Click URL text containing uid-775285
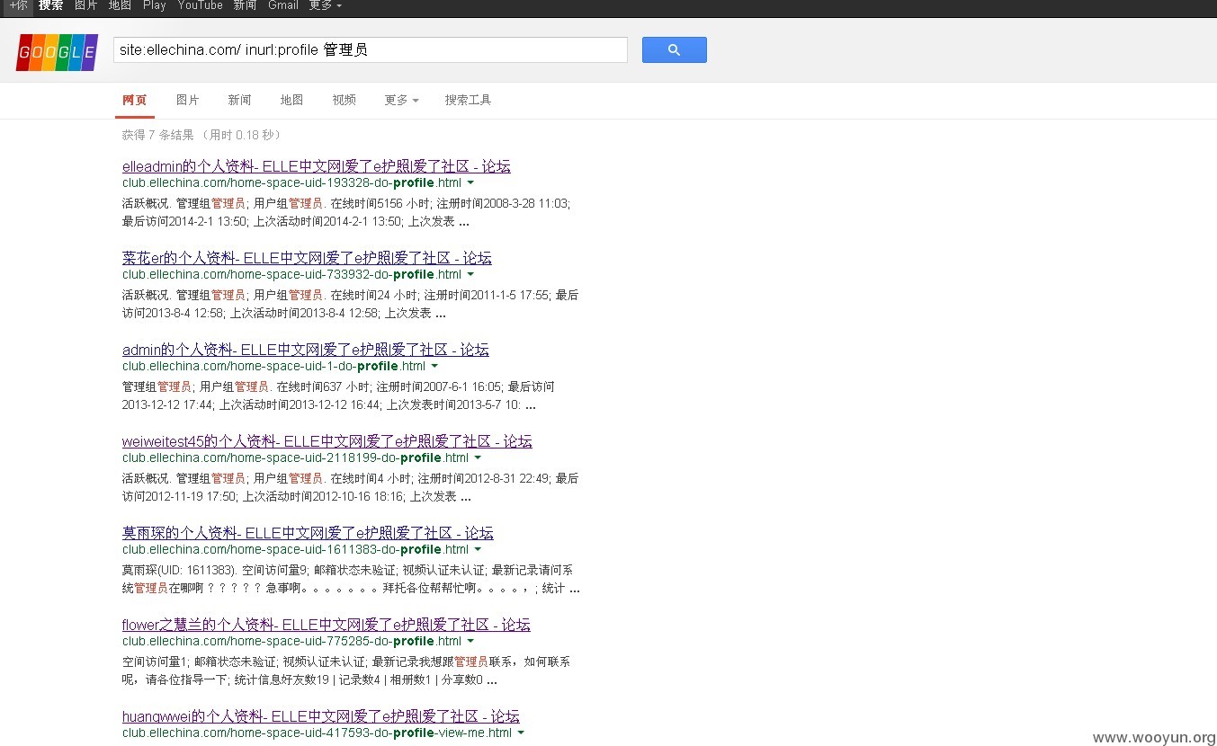1217x746 pixels. pos(291,642)
